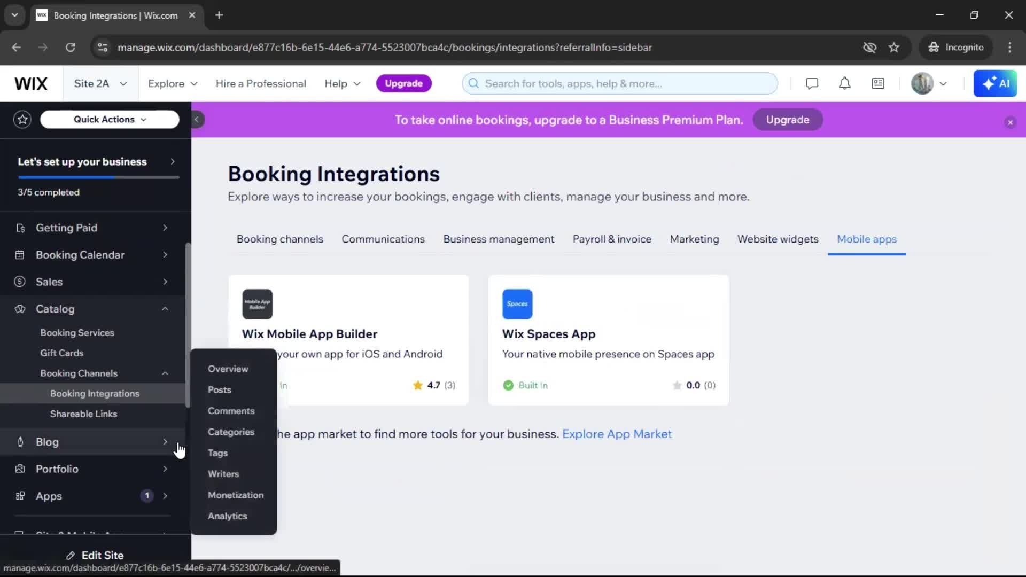Viewport: 1026px width, 577px height.
Task: Open Let's set up your business arrow
Action: click(172, 161)
